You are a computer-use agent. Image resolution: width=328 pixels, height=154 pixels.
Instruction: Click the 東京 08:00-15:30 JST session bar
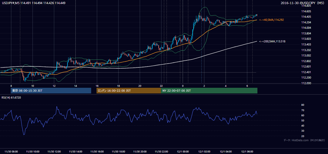[x=51, y=91]
